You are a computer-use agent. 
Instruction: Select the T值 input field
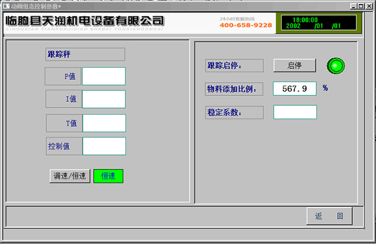104,123
